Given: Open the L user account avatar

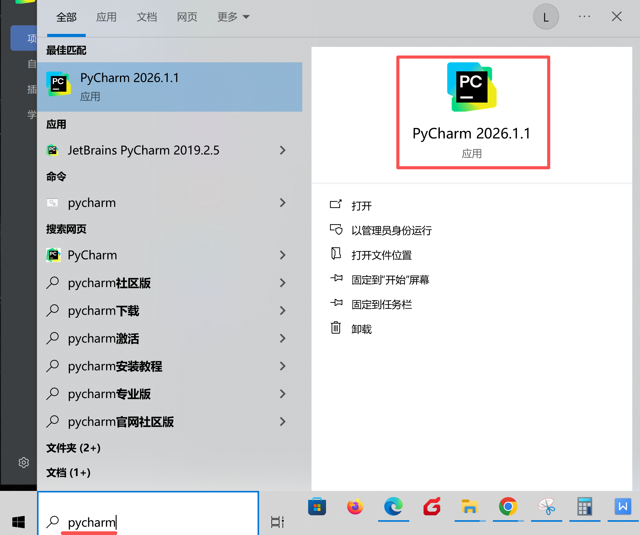Looking at the screenshot, I should tap(546, 17).
